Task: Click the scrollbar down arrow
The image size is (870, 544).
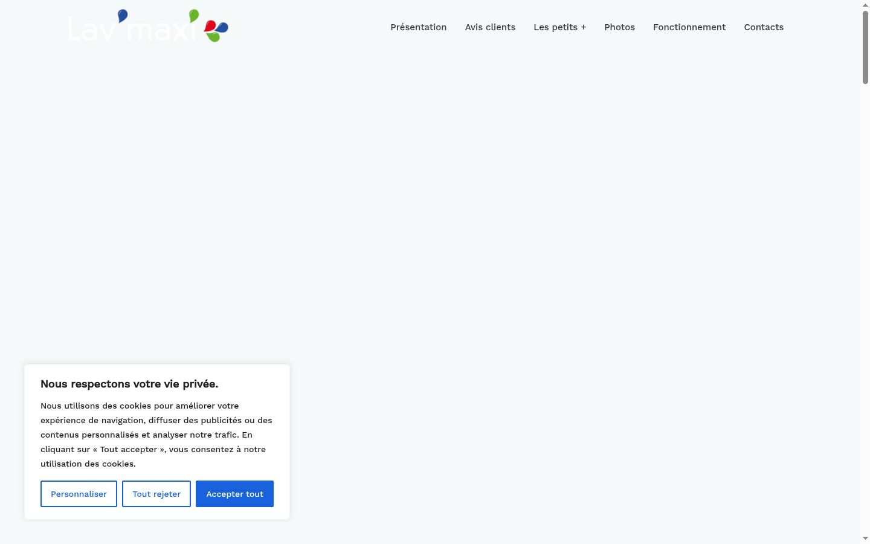Action: point(865,539)
